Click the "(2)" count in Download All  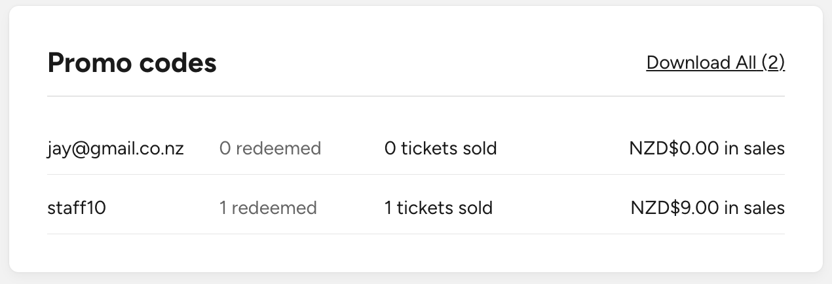[x=773, y=63]
